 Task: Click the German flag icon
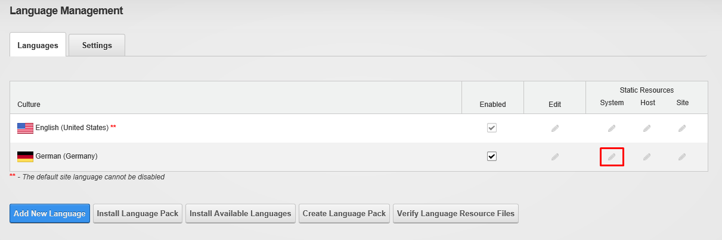pos(25,157)
